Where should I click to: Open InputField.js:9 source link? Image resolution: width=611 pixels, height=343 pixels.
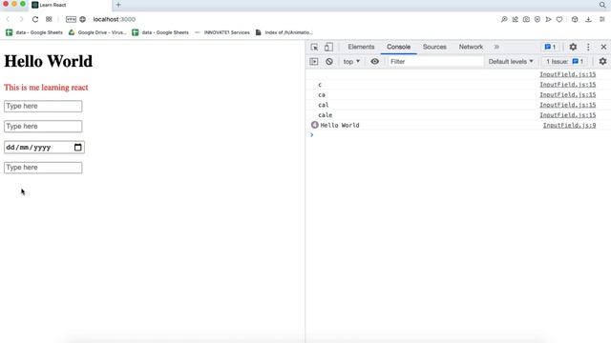pyautogui.click(x=569, y=125)
